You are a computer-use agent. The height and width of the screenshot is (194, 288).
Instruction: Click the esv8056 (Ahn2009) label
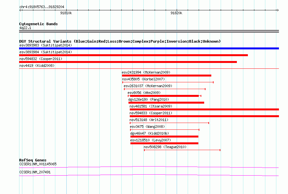click(x=144, y=93)
